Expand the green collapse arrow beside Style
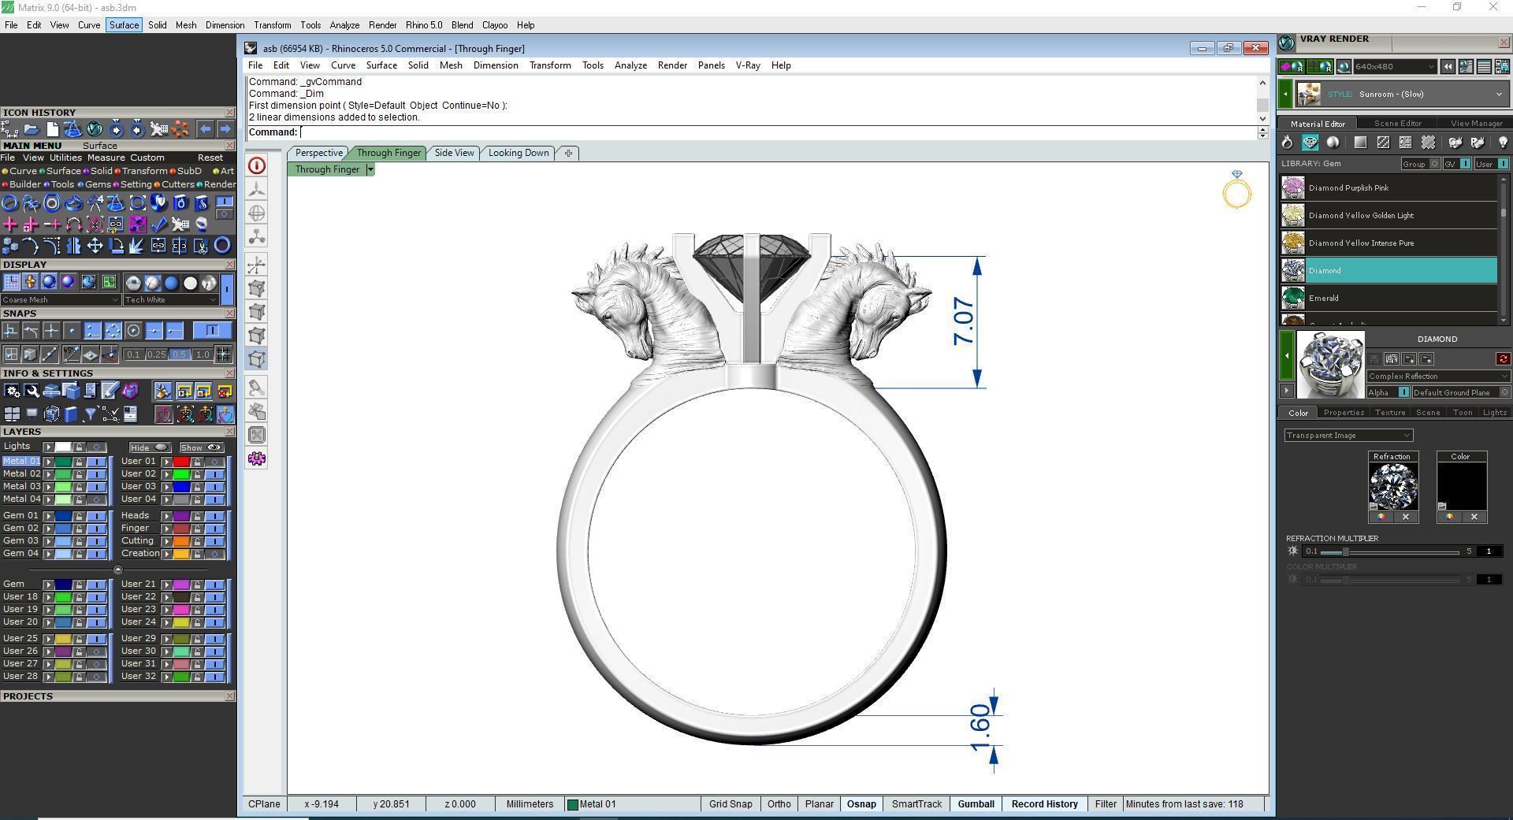1513x820 pixels. pos(1285,95)
